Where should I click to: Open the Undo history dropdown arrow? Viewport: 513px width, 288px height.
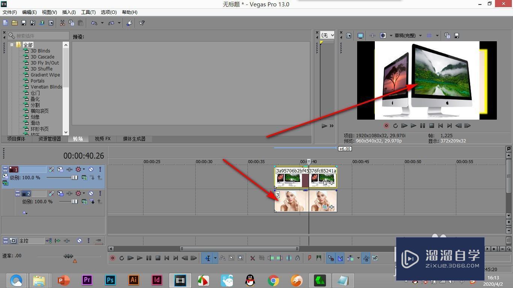pyautogui.click(x=102, y=23)
